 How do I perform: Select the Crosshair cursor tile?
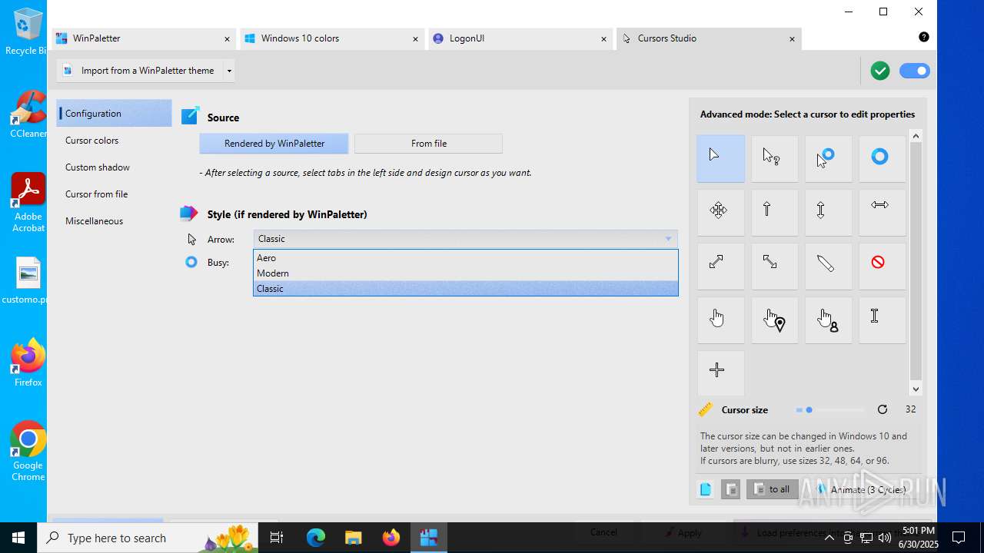[720, 374]
